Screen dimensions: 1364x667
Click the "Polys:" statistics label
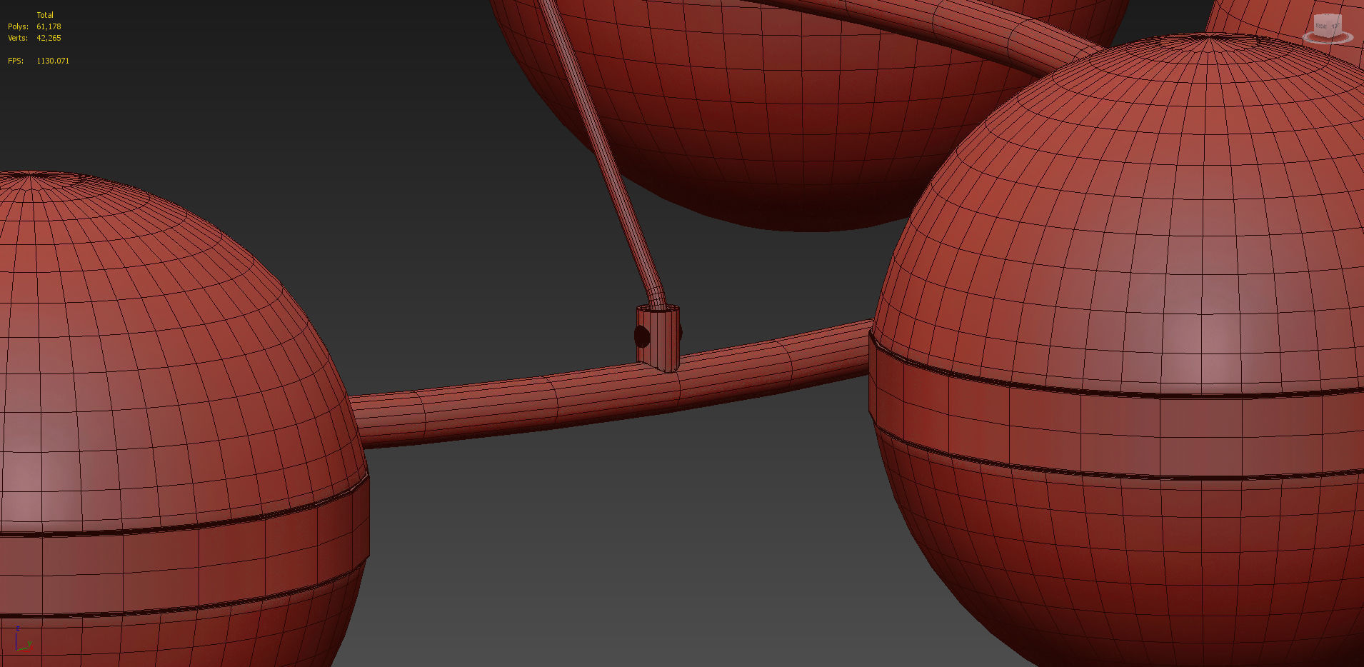click(18, 26)
